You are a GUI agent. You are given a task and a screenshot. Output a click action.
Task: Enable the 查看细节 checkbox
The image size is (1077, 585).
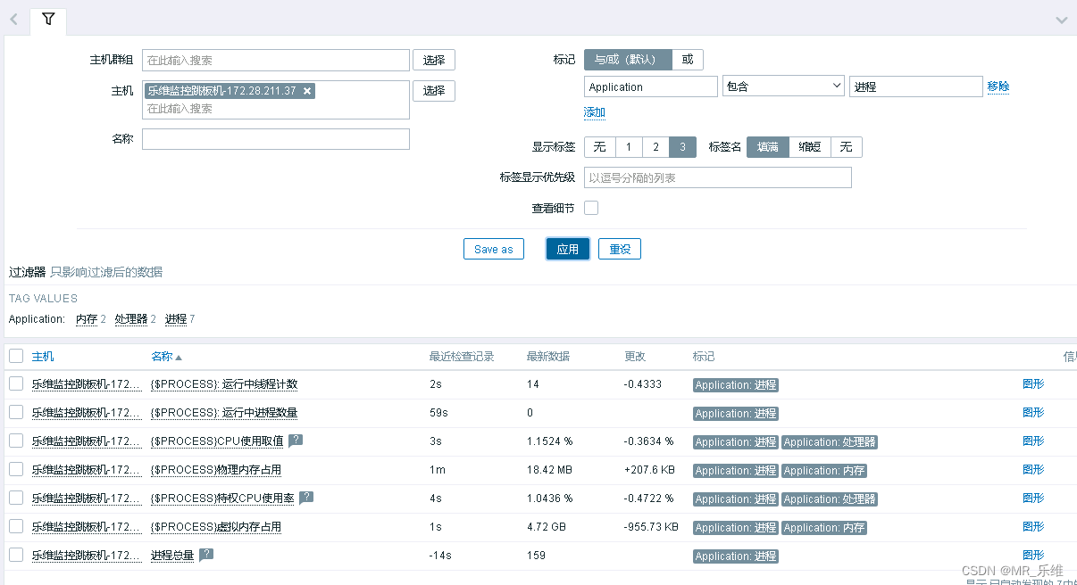[x=591, y=208]
